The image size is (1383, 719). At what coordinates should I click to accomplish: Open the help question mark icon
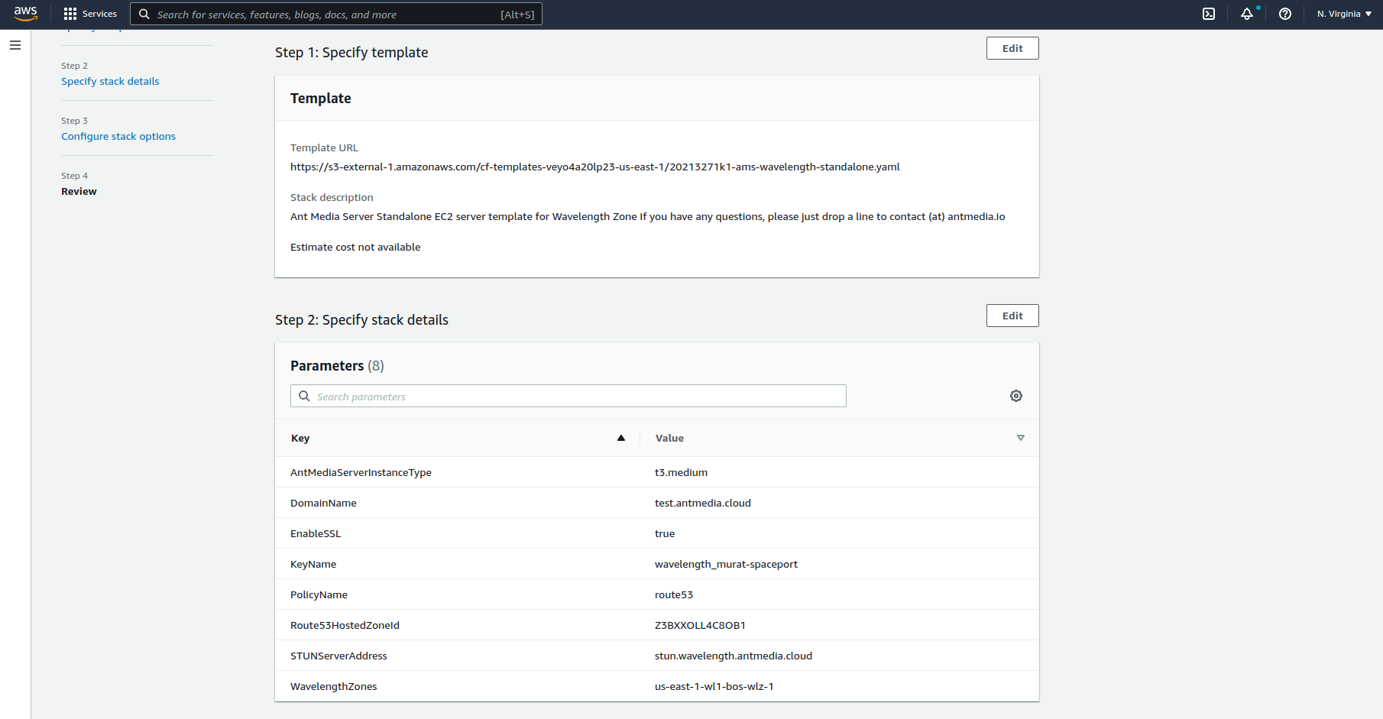[x=1285, y=14]
